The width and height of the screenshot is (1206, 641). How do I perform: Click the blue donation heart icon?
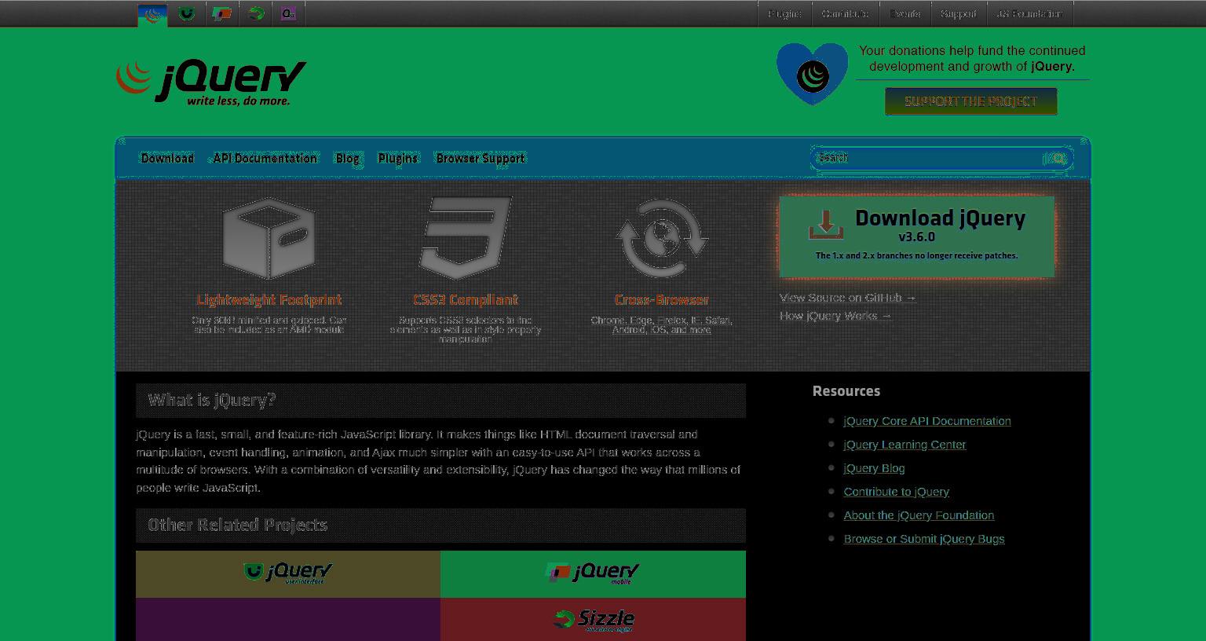coord(813,75)
